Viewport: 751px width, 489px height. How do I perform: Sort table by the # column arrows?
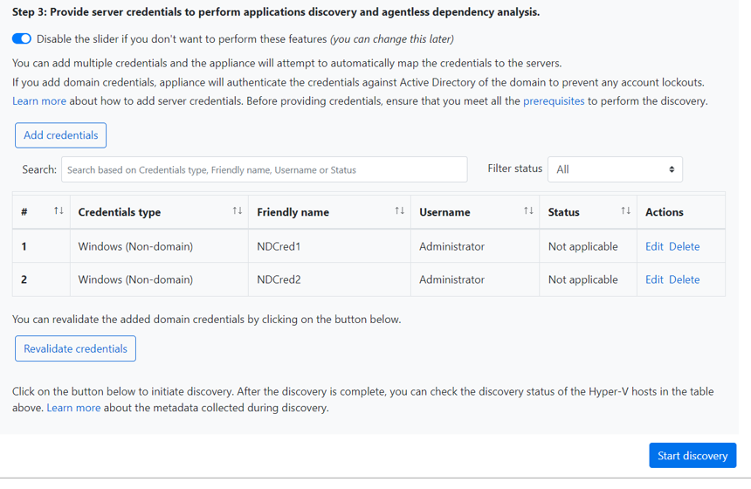(x=59, y=211)
